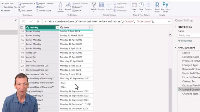
Task: Open the Move dropdown
Action: 41,7
